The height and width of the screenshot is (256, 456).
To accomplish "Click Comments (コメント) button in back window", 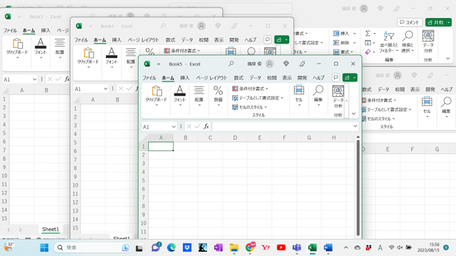I will point(410,22).
